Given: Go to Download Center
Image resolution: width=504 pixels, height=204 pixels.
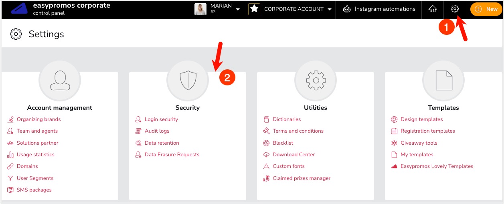Looking at the screenshot, I should [x=294, y=155].
